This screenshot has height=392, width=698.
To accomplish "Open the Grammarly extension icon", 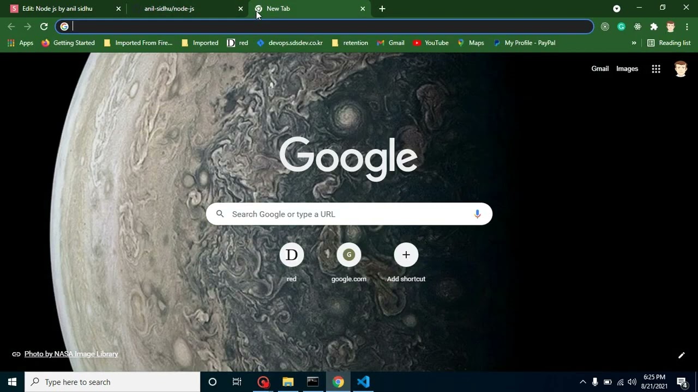I will pos(621,27).
